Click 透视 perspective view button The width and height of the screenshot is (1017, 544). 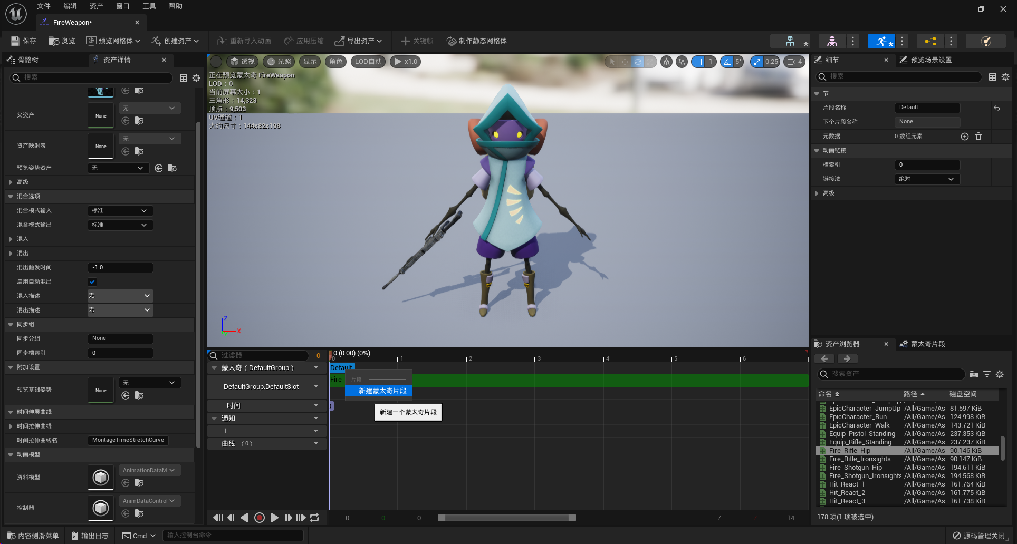tap(243, 62)
